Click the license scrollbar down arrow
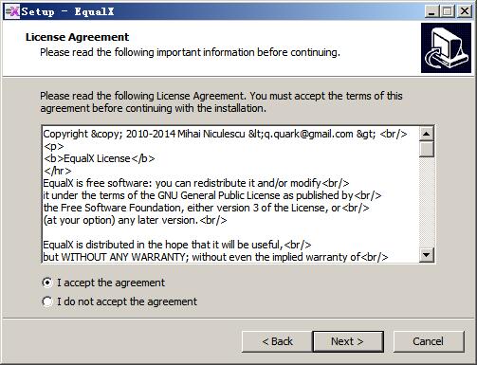The width and height of the screenshot is (477, 365). [427, 255]
